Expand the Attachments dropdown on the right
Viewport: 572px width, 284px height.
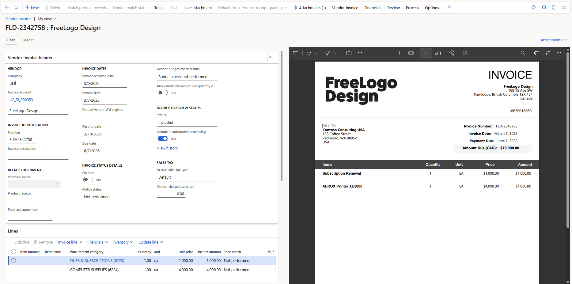click(x=553, y=40)
